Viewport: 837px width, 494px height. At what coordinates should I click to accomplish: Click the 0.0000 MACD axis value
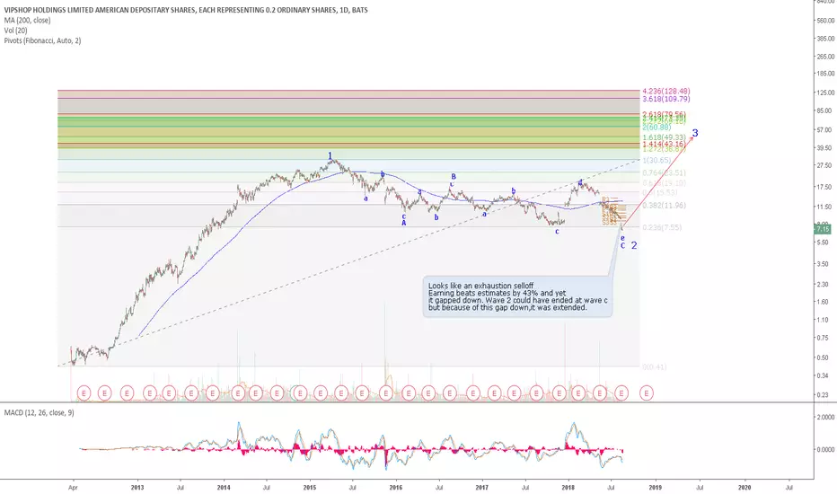click(x=824, y=450)
